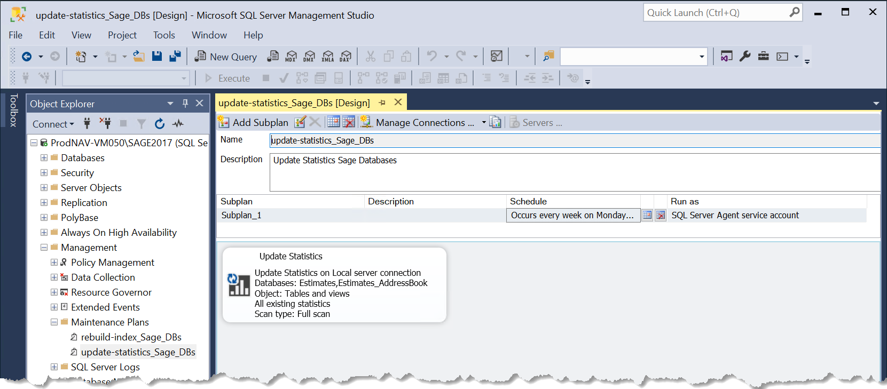Expand the Server Objects node
The image size is (887, 389).
point(44,188)
